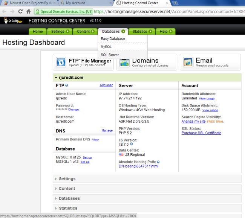Click the Domains globe icon
245x218 pixels.
tap(124, 63)
